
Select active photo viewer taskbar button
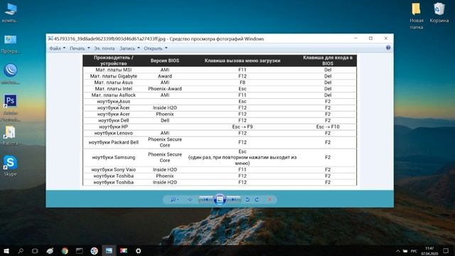[x=109, y=251]
